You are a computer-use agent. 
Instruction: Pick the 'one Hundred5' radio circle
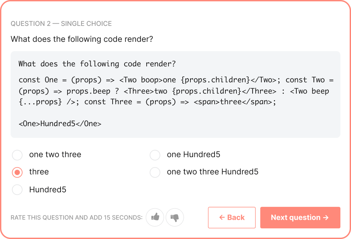[155, 155]
